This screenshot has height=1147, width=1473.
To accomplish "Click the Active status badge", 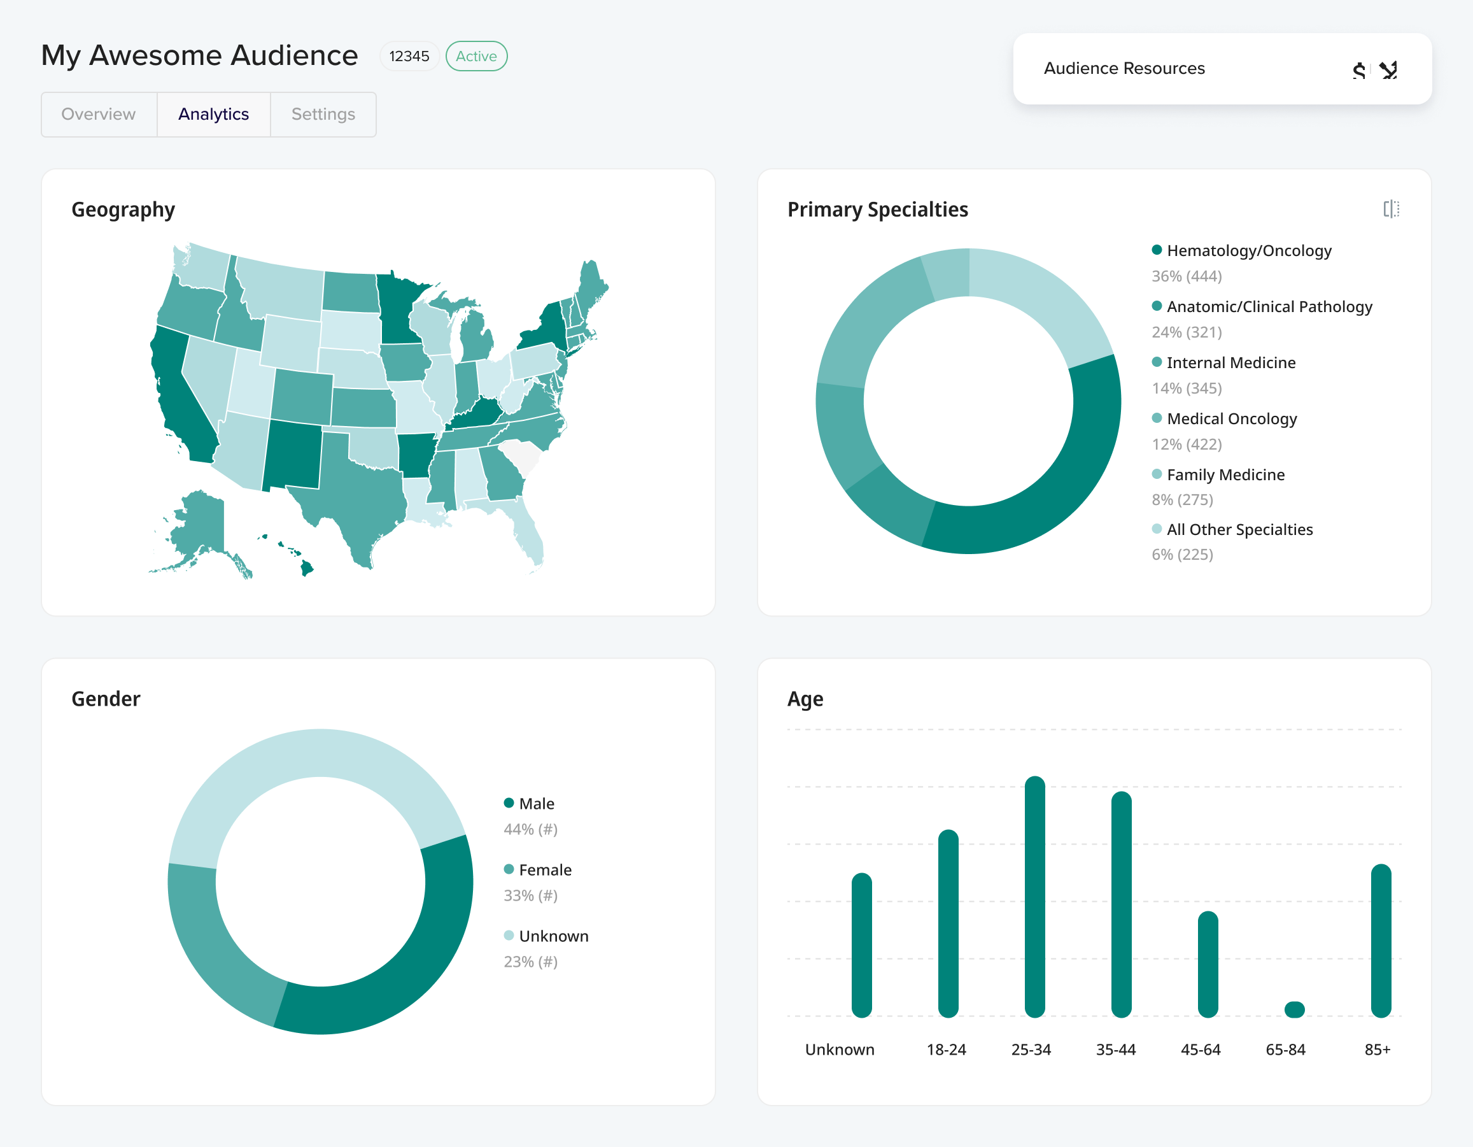I will (476, 56).
